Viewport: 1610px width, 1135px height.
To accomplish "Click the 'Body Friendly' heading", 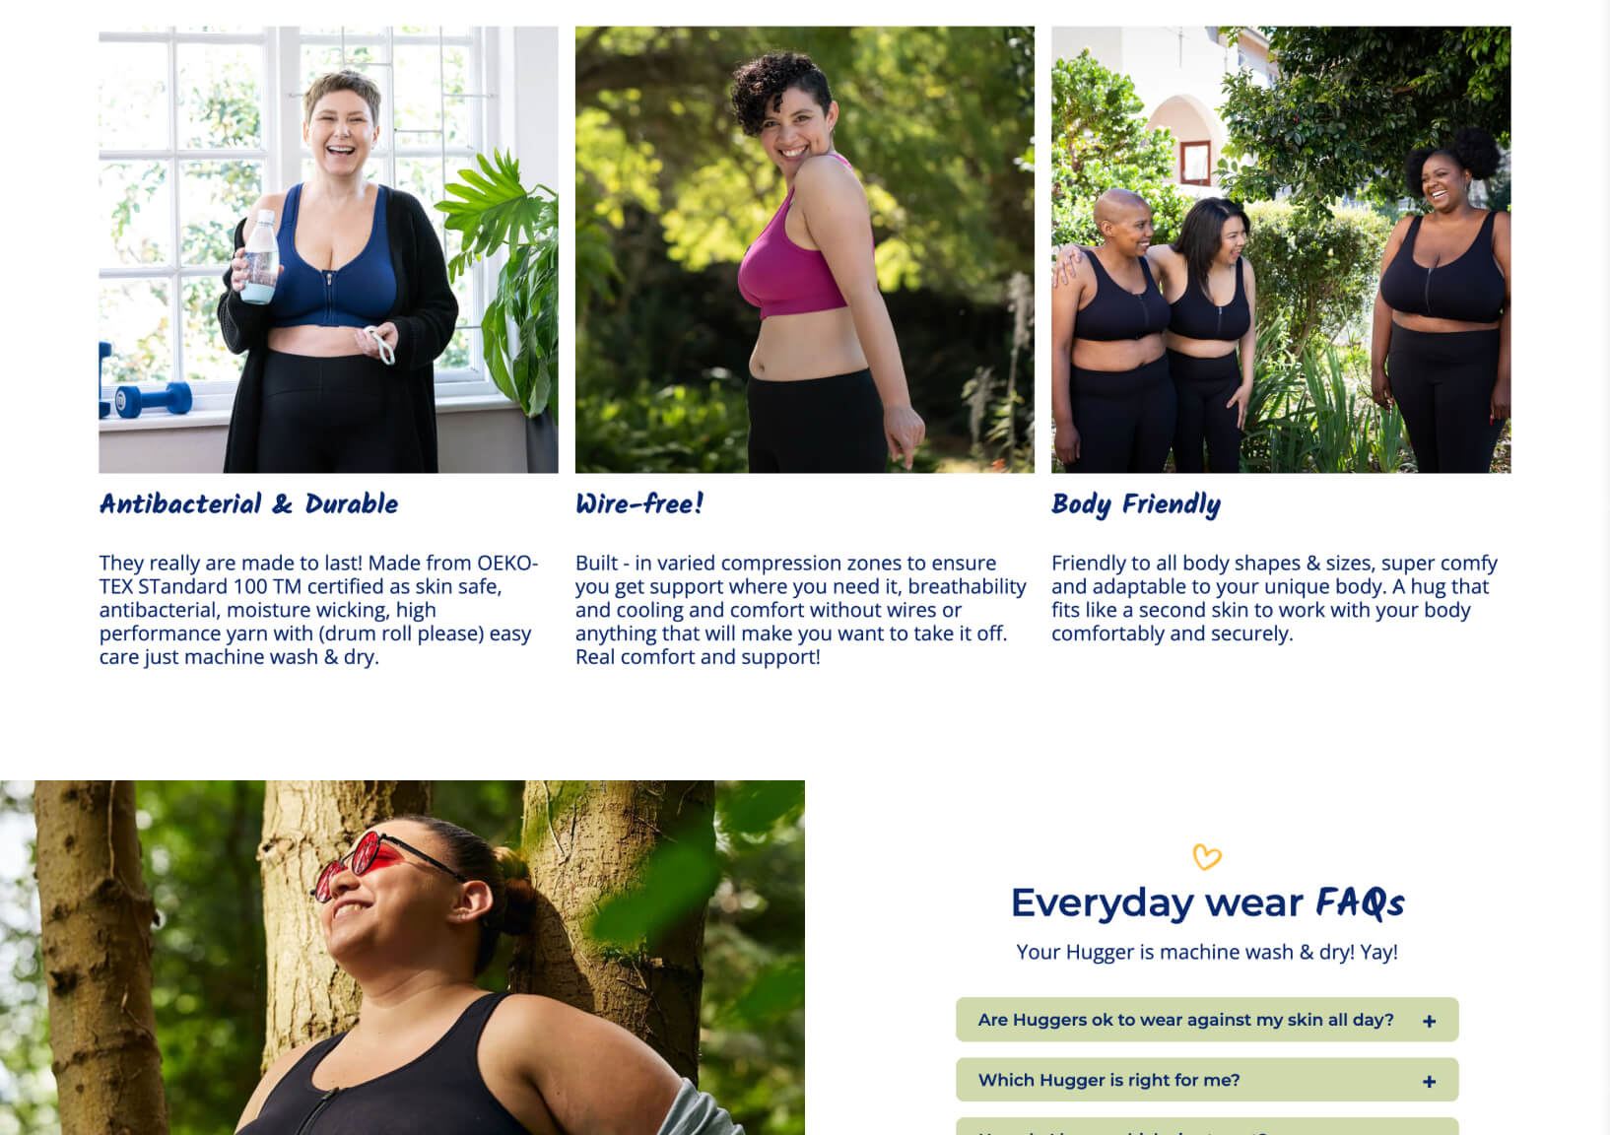I will tap(1136, 505).
